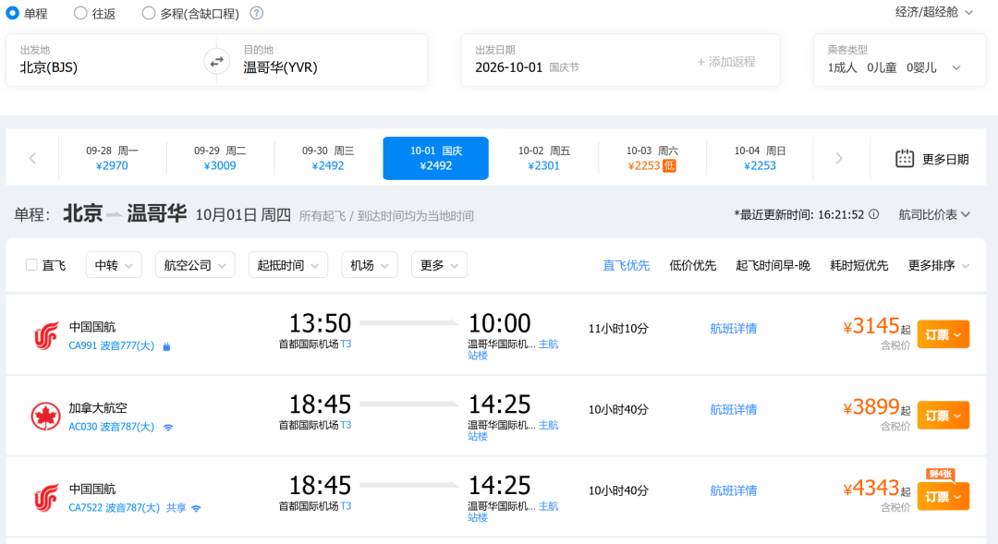Screen dimensions: 998x544
Task: Open 航班详情 for Air Canada AC030
Action: click(733, 409)
